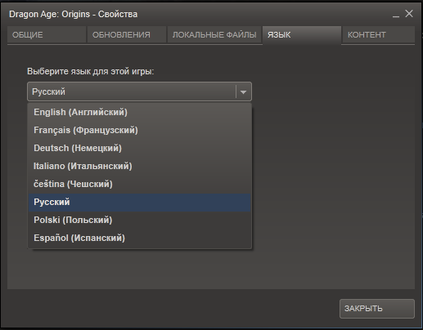Switch to the ОБЩИЕ tab

click(47, 35)
